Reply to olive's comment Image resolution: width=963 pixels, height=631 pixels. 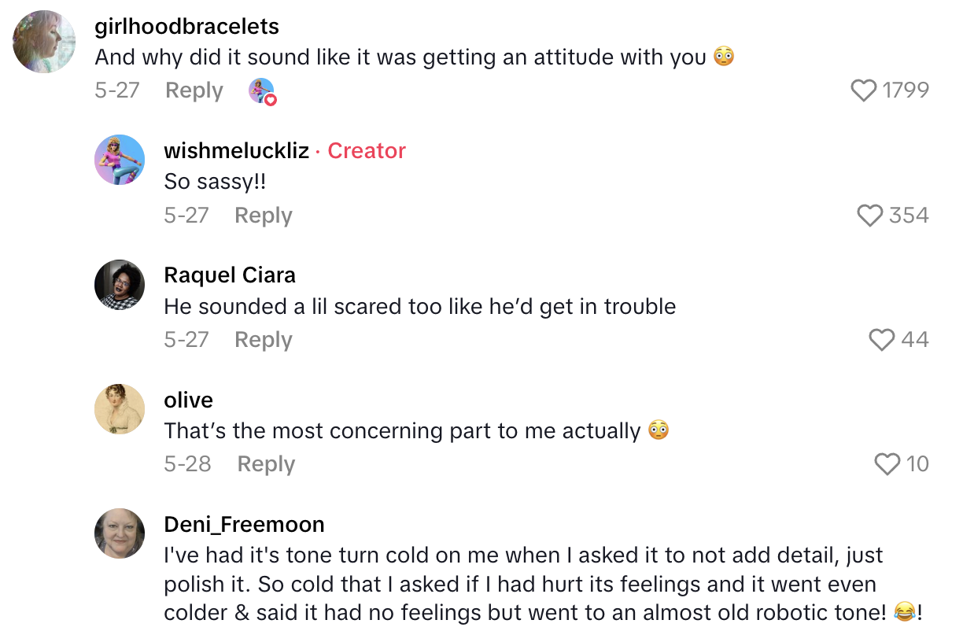pos(266,464)
